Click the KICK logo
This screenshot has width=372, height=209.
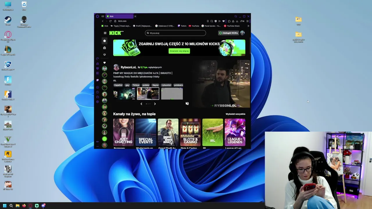(116, 33)
